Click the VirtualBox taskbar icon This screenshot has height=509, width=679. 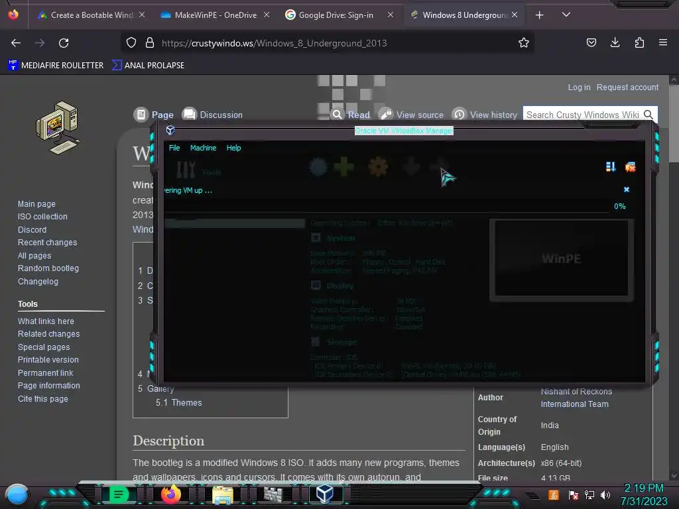[325, 494]
